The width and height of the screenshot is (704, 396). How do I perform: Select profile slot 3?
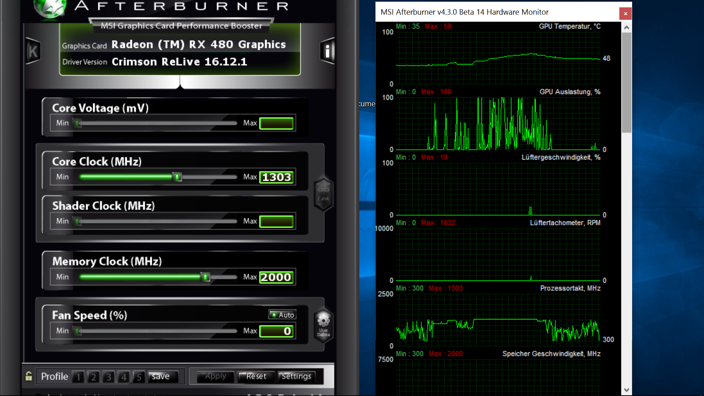tap(109, 377)
